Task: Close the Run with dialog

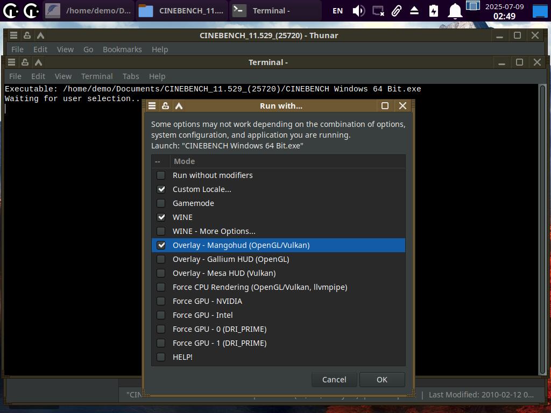Action: pyautogui.click(x=402, y=106)
